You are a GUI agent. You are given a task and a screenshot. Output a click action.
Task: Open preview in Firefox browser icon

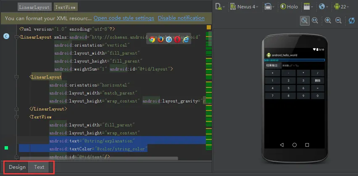pos(161,39)
